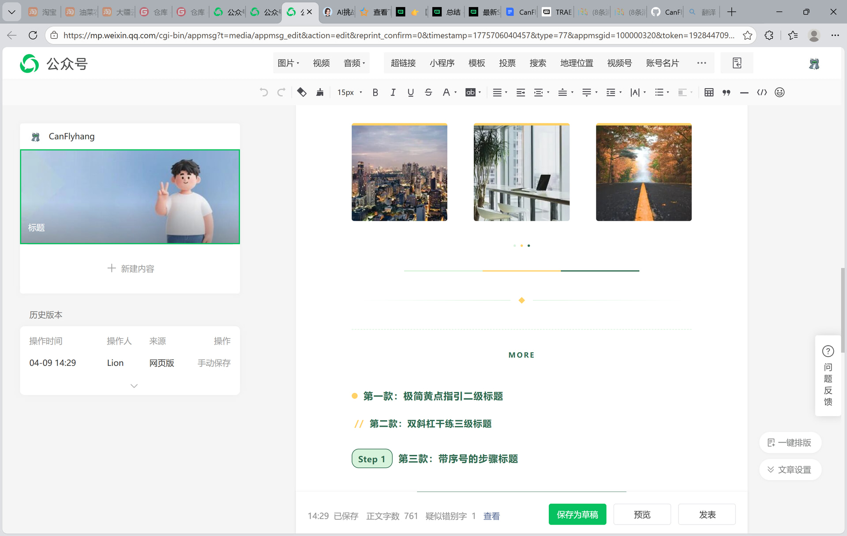Image resolution: width=847 pixels, height=536 pixels.
Task: Open the emoji picker icon
Action: coord(780,92)
